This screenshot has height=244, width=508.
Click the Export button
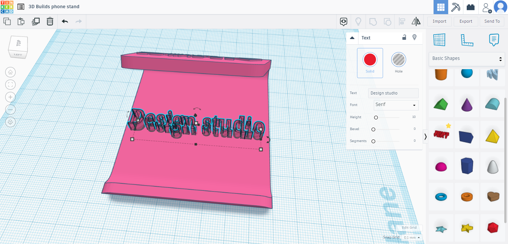466,22
